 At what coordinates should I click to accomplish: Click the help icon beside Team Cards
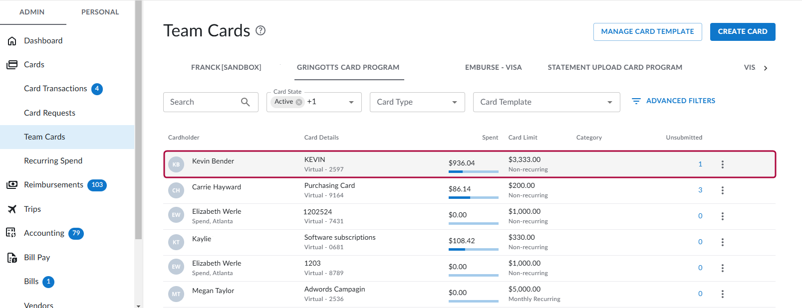261,31
